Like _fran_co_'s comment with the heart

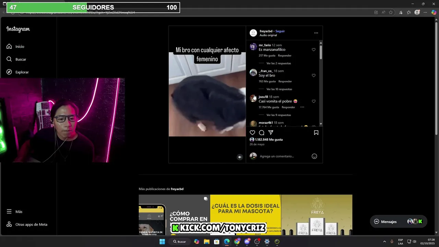[x=313, y=75]
